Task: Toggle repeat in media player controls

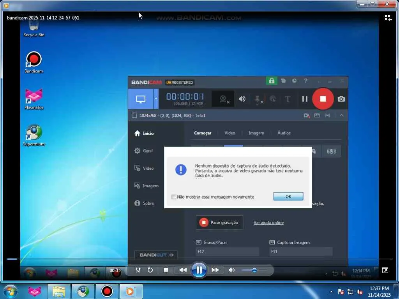Action: click(x=150, y=270)
